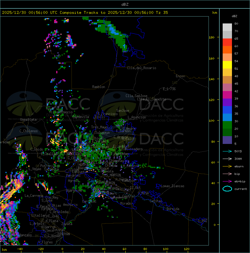Screen dimensions: 250x253
Task: Click the 'E_1-736' map label
Action: (169, 89)
